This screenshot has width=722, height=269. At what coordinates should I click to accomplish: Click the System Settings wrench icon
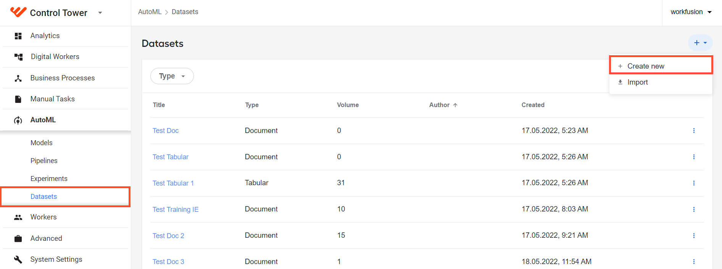pos(18,259)
